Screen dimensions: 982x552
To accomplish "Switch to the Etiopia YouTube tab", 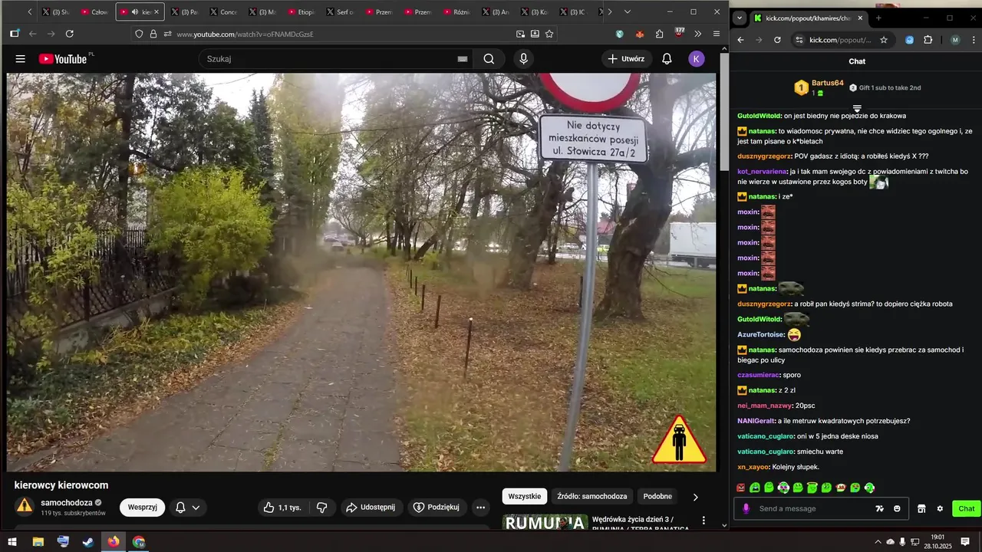I will [300, 12].
